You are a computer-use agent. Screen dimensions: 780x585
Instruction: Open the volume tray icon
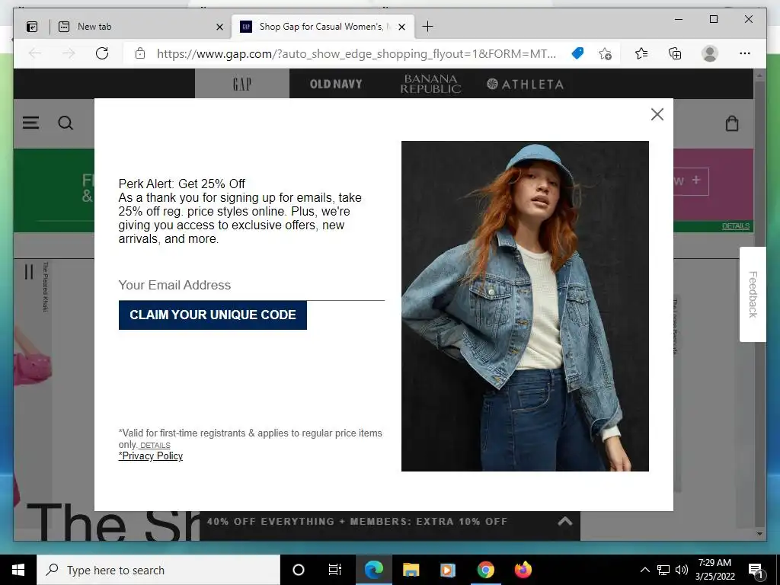[x=682, y=570]
